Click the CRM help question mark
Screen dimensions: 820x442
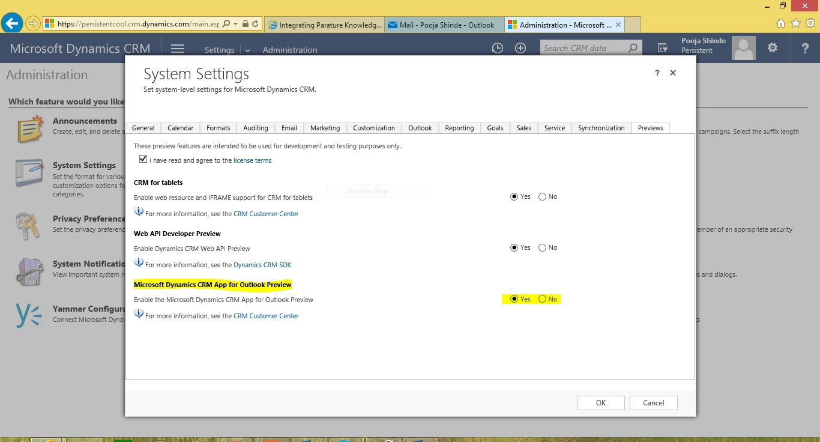click(806, 49)
